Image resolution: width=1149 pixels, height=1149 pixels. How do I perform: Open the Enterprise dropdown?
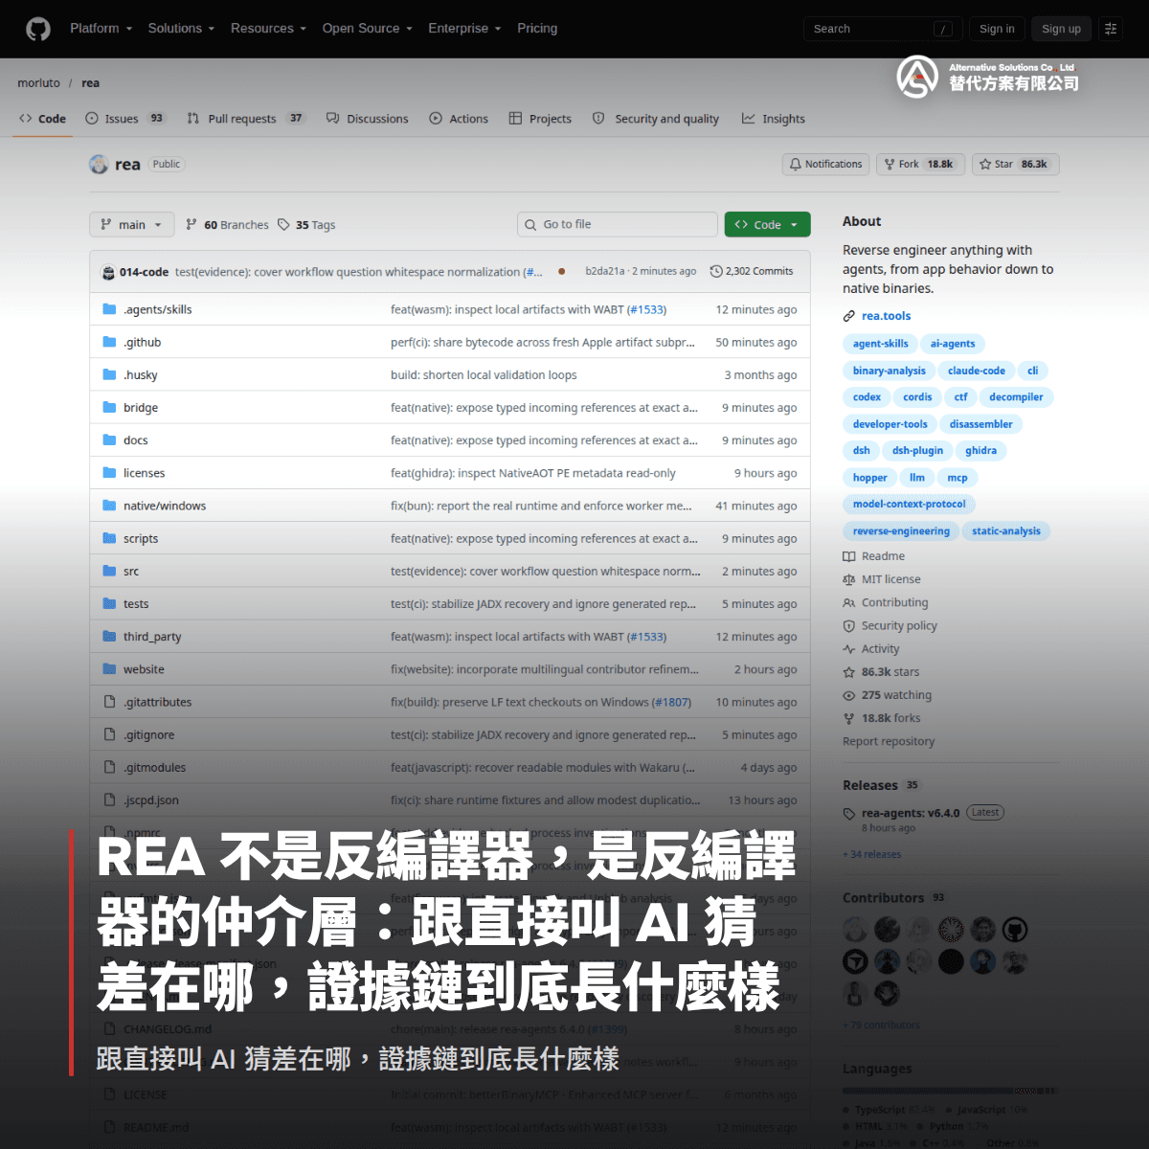(464, 29)
